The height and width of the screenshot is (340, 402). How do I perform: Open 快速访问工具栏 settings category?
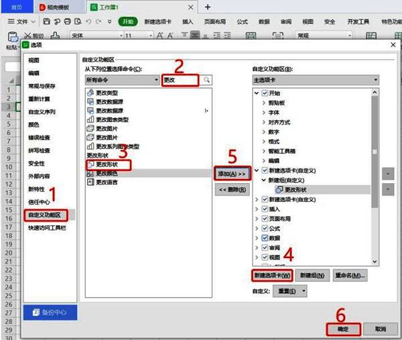pyautogui.click(x=48, y=228)
